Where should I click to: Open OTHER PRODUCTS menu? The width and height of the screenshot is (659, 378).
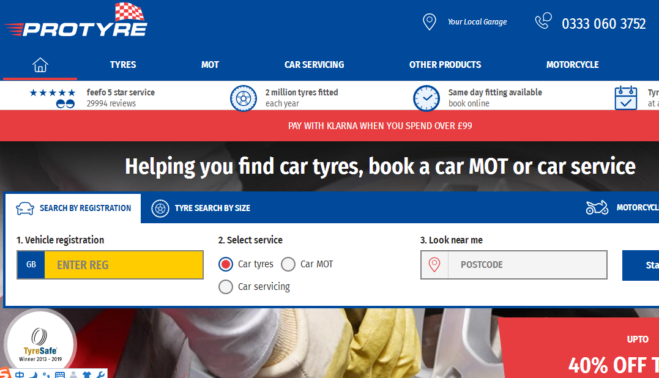coord(445,65)
